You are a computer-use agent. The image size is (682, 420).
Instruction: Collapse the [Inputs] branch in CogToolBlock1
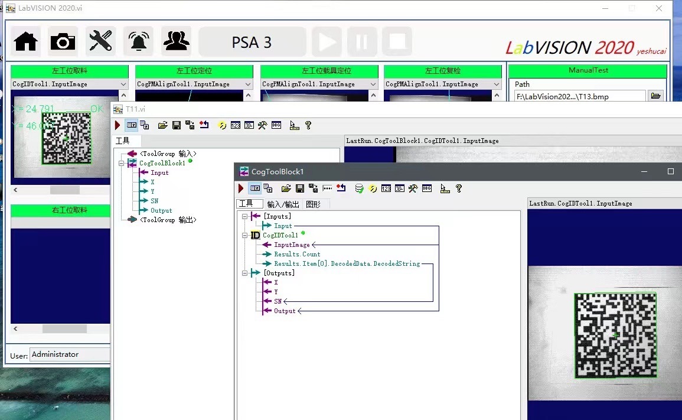pos(244,216)
